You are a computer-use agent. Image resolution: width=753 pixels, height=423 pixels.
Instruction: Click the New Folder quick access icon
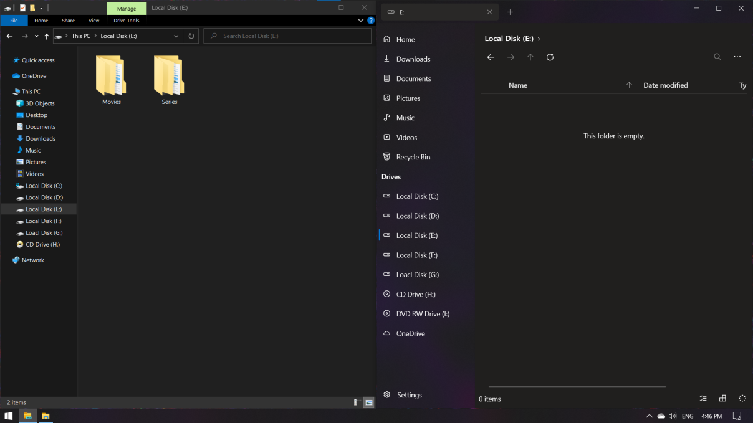(32, 7)
